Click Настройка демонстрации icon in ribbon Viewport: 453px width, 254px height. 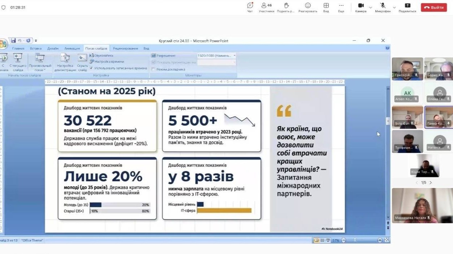[x=65, y=58]
